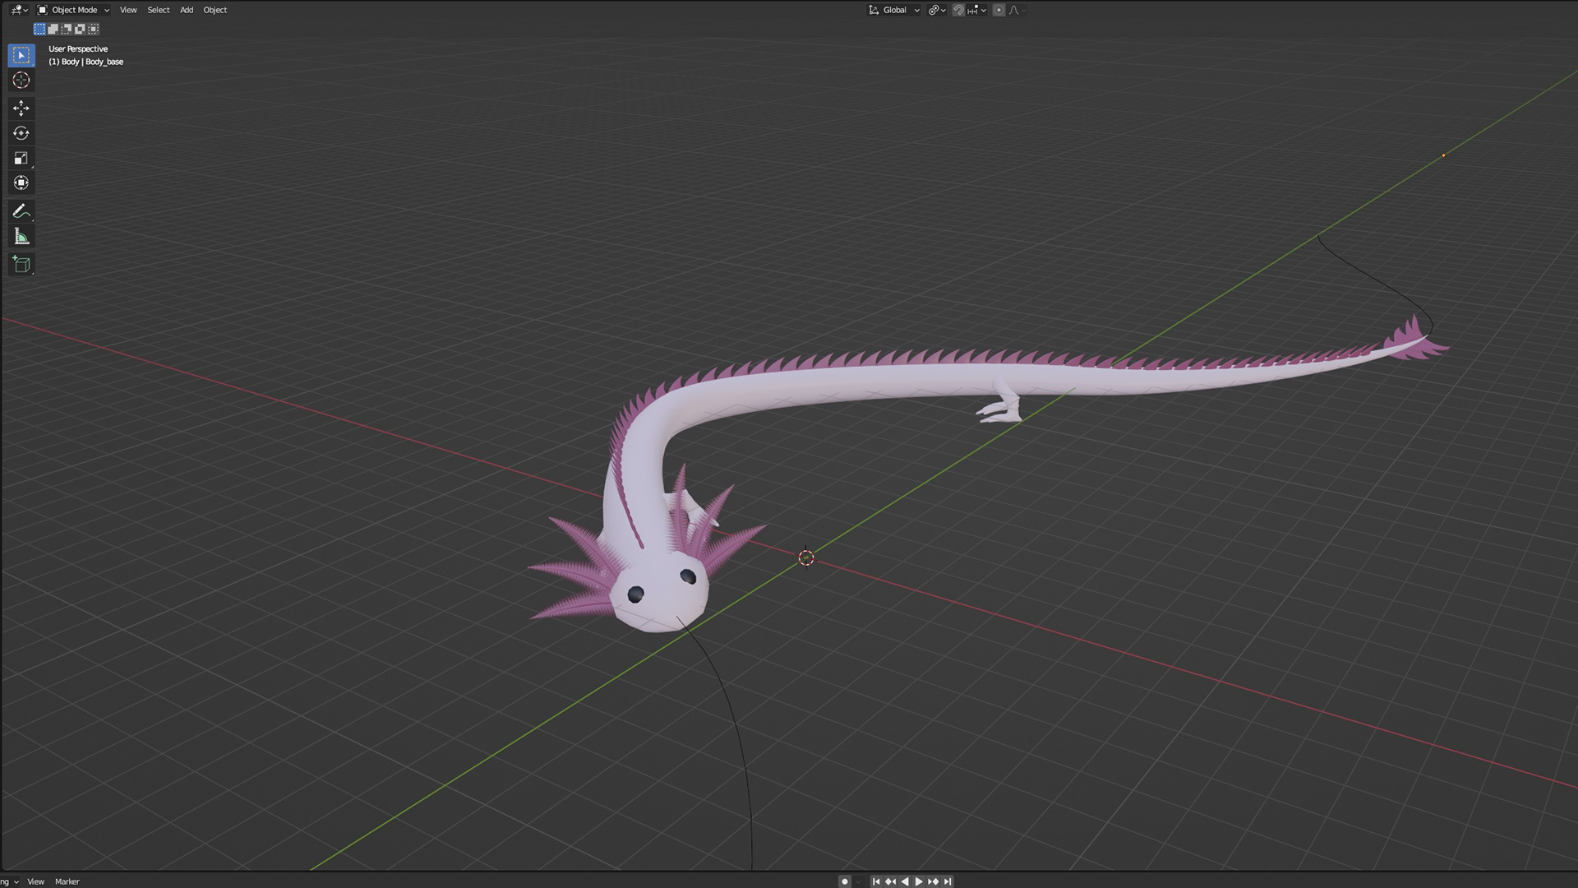The width and height of the screenshot is (1578, 888).
Task: Open the auto keyframing options dropdown
Action: [859, 881]
